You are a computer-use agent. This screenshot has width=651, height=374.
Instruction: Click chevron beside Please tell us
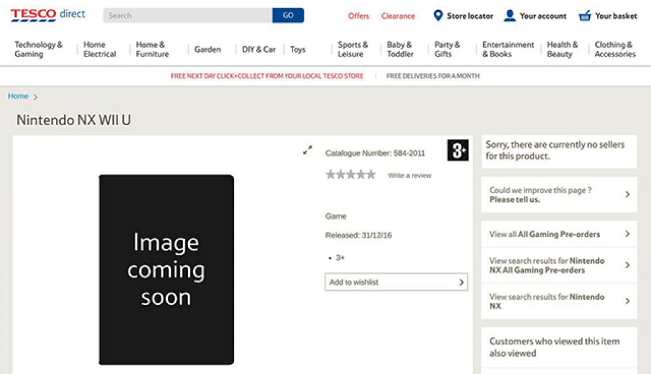tap(627, 194)
